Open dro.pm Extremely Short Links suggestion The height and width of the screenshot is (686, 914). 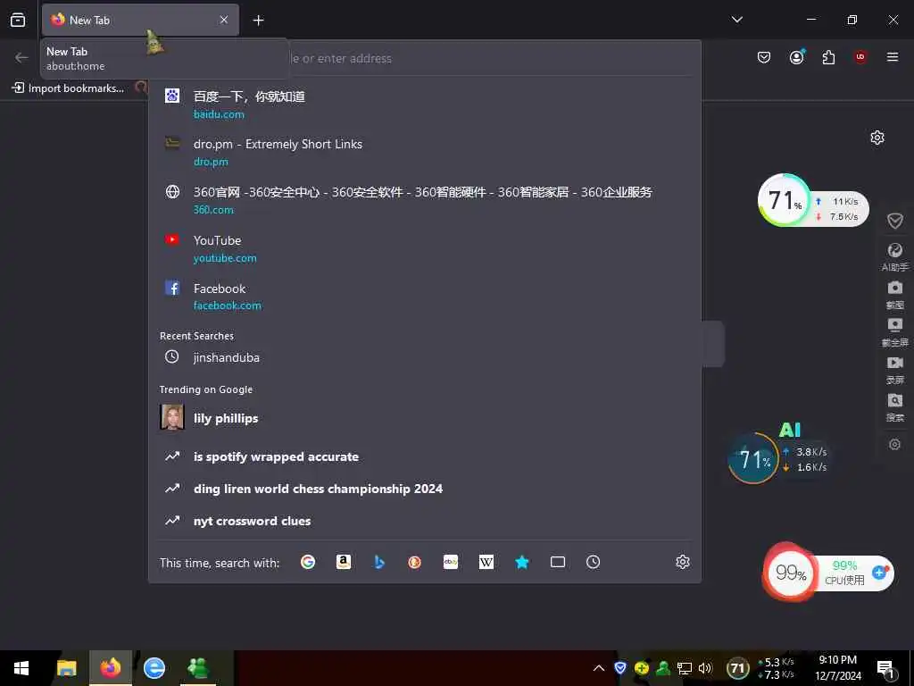[x=424, y=152]
